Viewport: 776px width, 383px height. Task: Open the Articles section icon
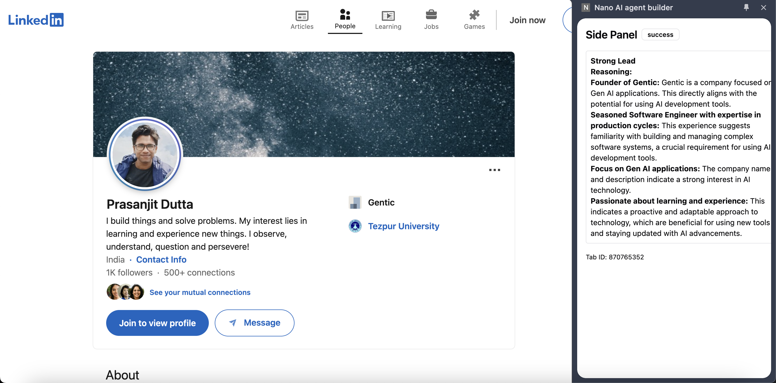[x=302, y=15]
